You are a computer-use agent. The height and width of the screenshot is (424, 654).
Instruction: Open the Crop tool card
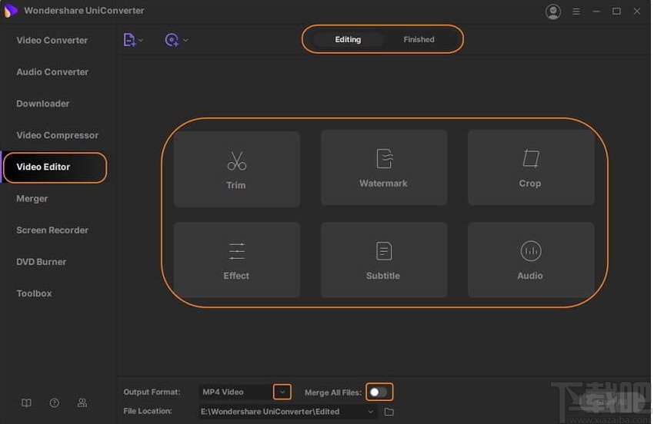click(x=531, y=167)
